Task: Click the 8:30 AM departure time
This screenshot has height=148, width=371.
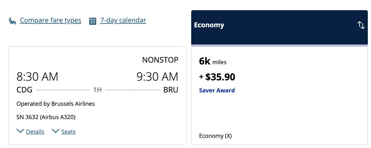Action: tap(37, 77)
